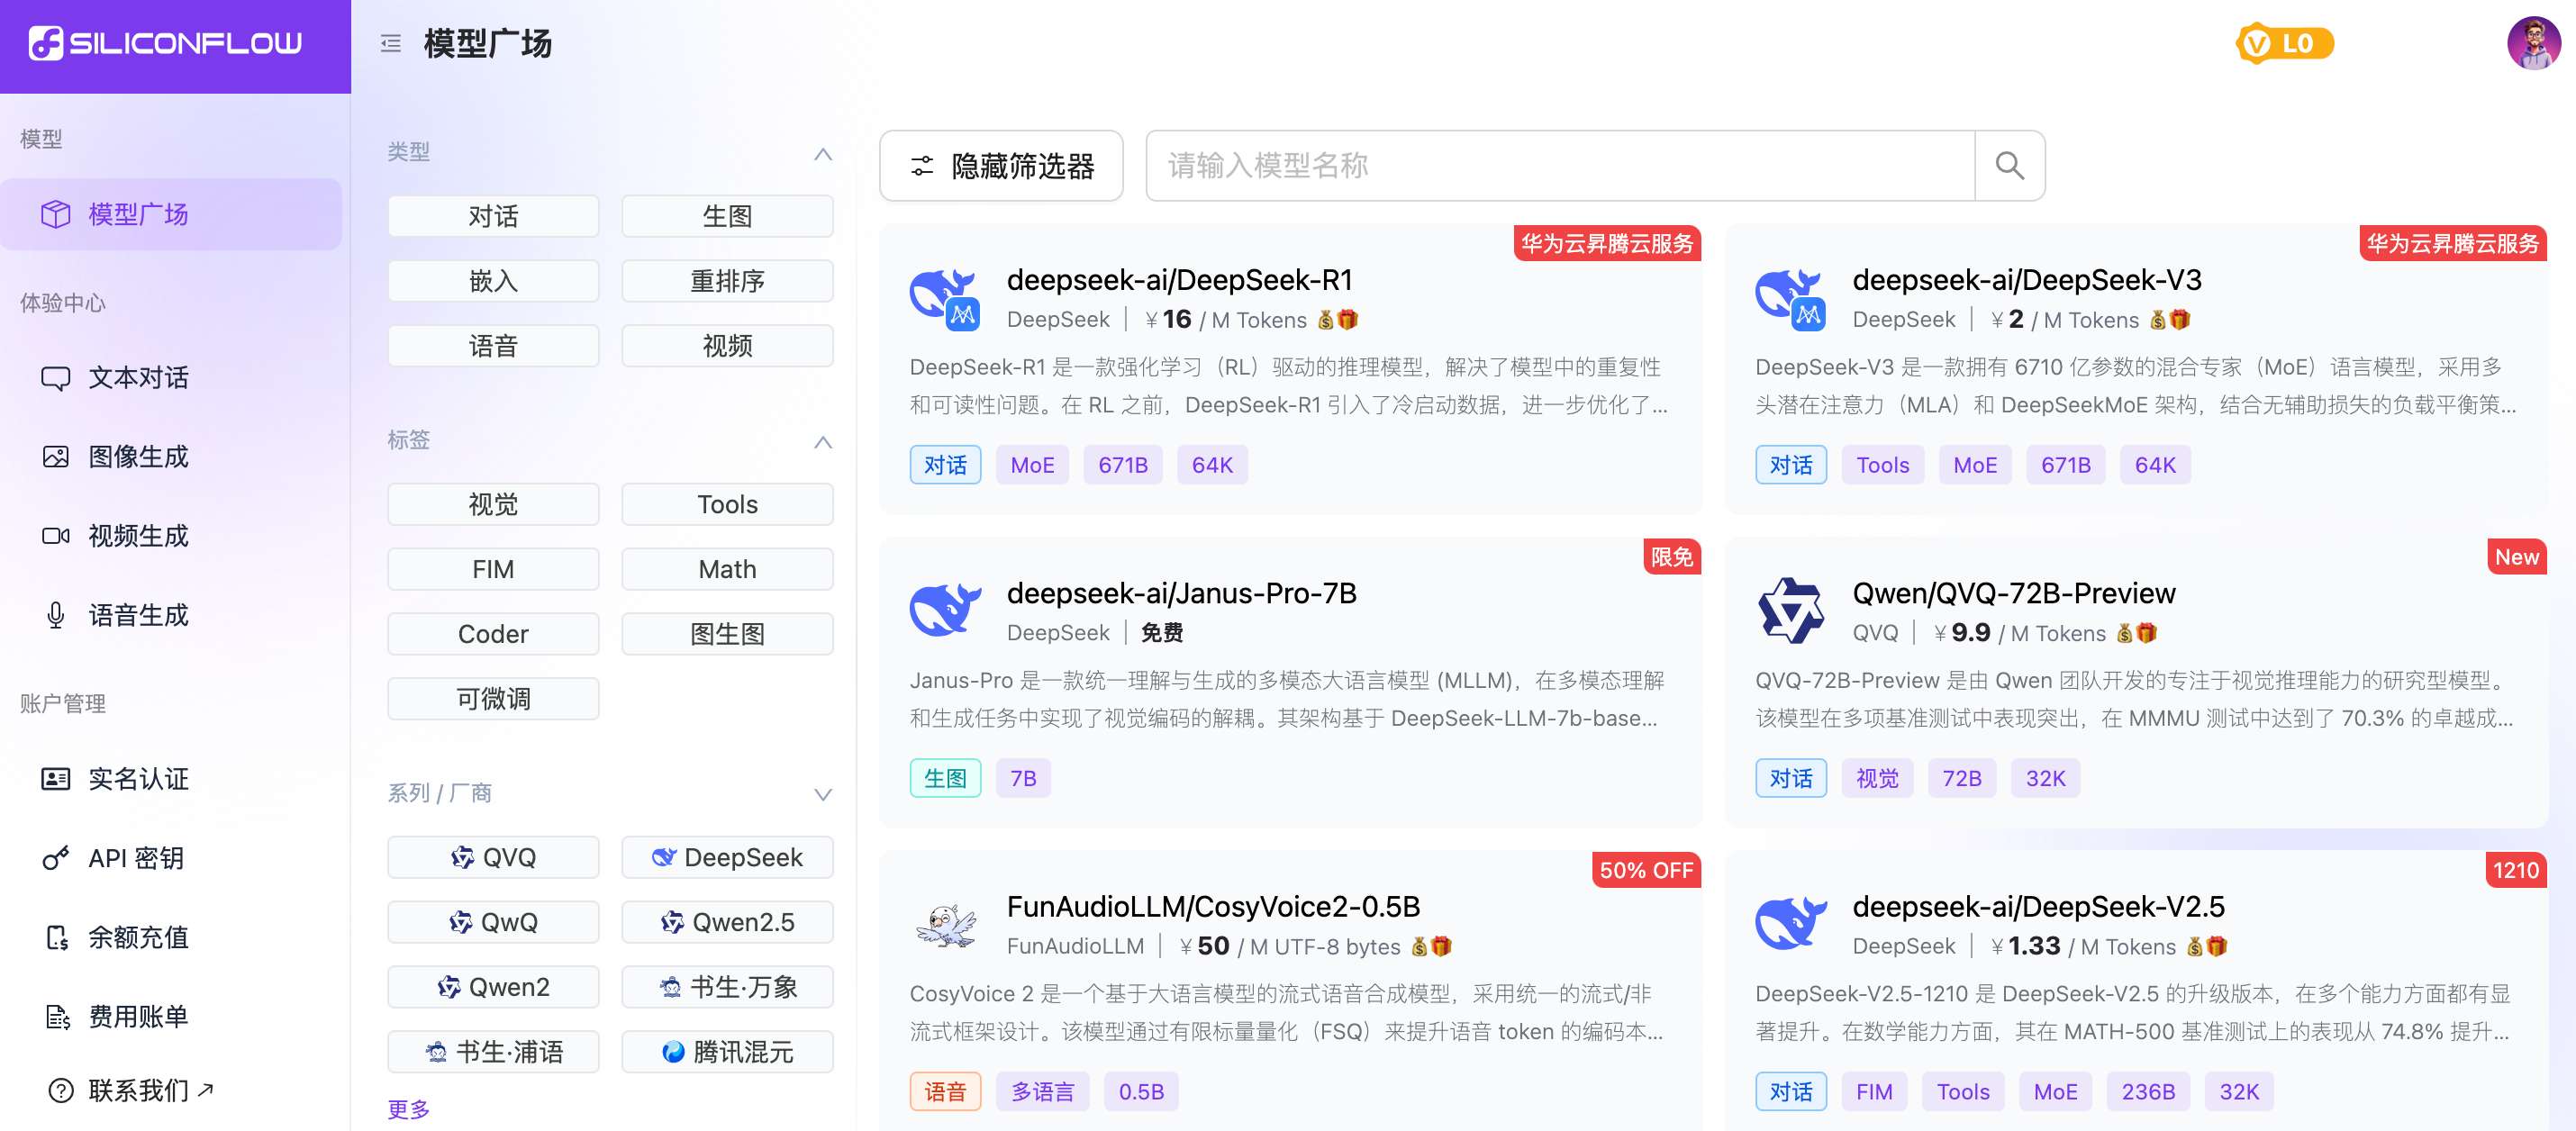Viewport: 2576px width, 1131px height.
Task: Open the deepseek-ai/DeepSeek-V3 model card title
Action: [x=2026, y=280]
